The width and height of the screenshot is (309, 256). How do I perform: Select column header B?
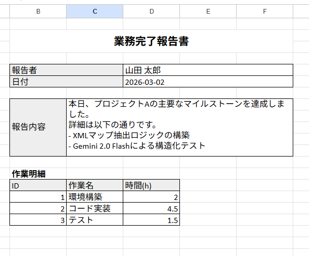(38, 12)
